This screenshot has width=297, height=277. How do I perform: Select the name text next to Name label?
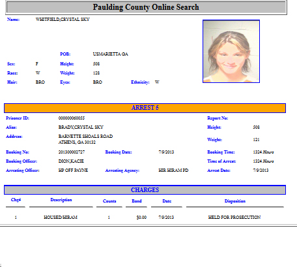(63, 20)
